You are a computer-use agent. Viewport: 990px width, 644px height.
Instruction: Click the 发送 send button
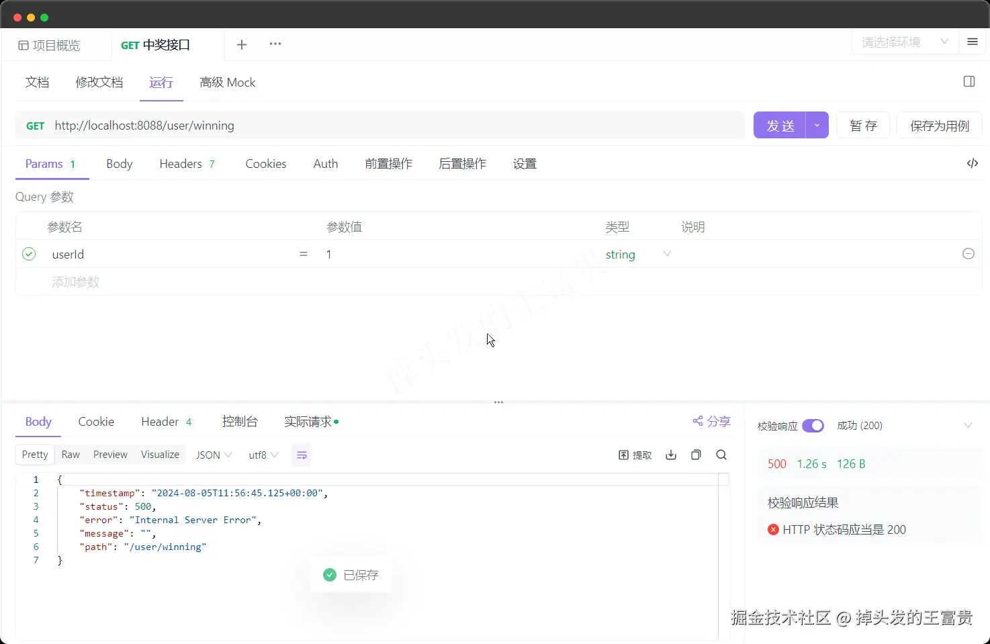[x=780, y=126]
